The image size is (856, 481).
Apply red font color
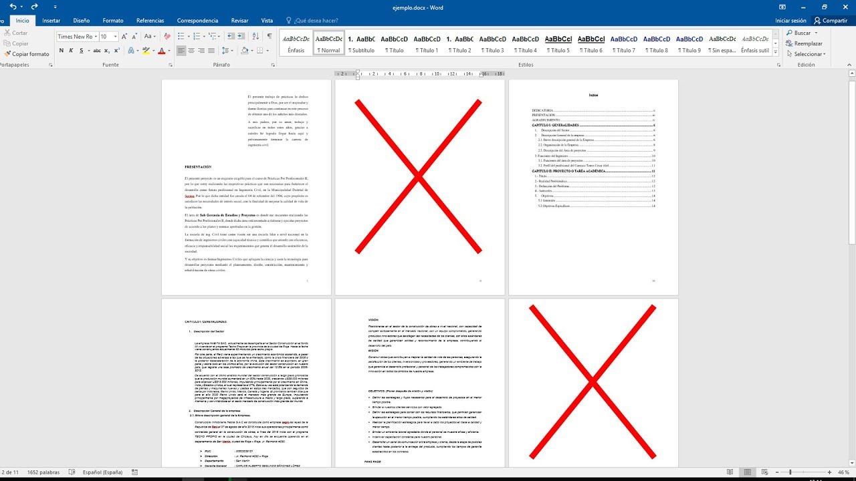click(x=162, y=51)
